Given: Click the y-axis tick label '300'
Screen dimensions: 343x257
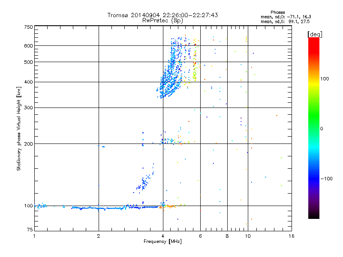Looking at the screenshot, I should (x=28, y=108).
